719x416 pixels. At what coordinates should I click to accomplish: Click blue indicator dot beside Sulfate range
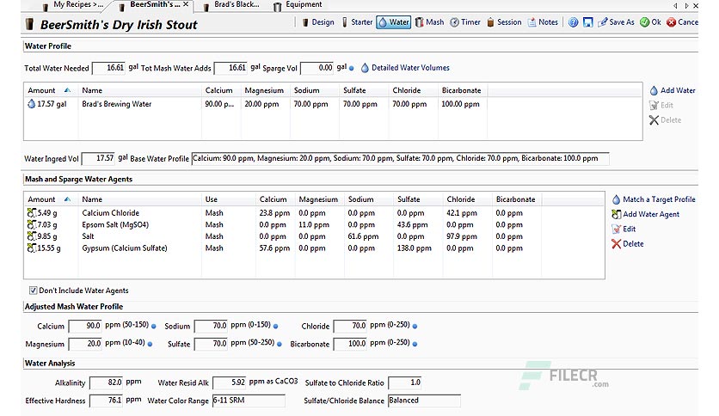(280, 344)
